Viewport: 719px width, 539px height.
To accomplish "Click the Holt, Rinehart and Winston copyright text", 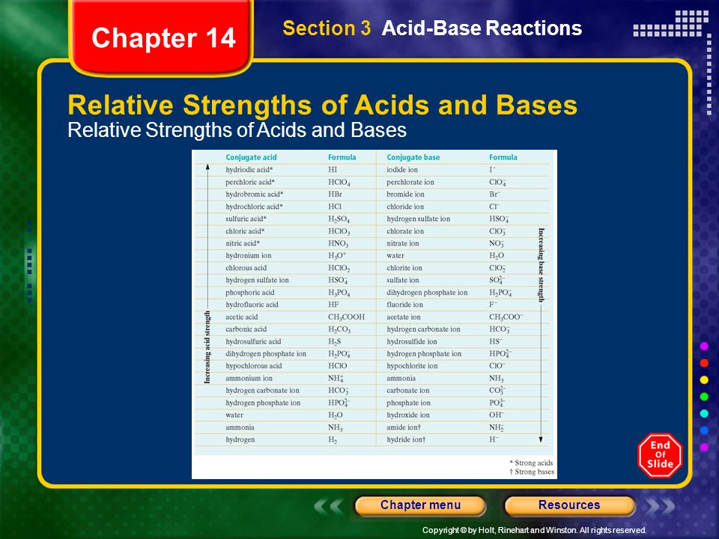I will 534,530.
